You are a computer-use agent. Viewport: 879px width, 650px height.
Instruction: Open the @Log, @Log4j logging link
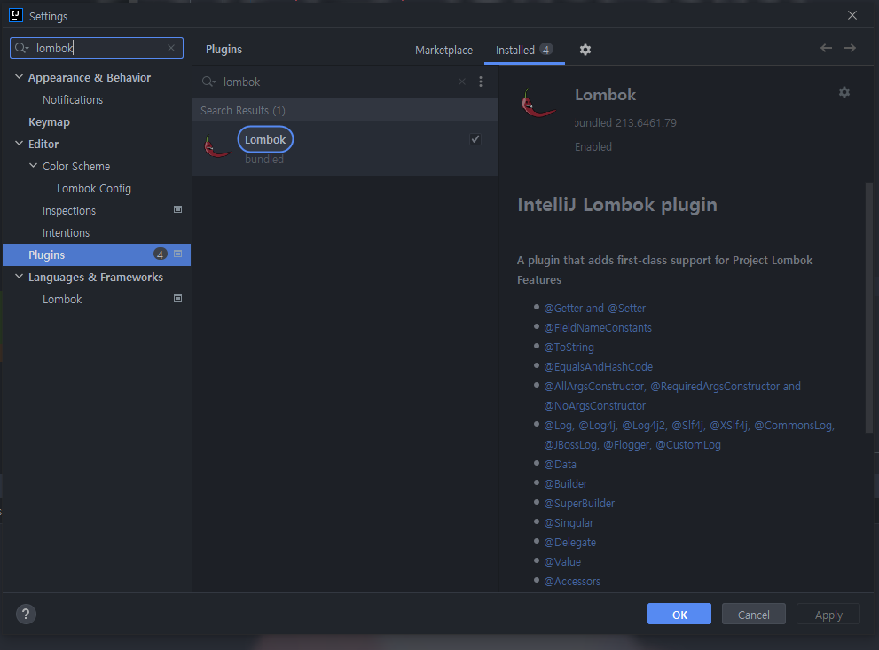(689, 435)
